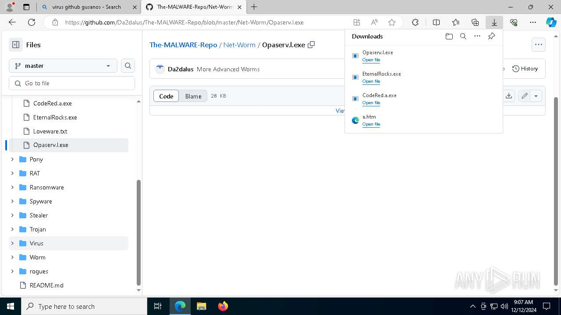This screenshot has width=561, height=315.
Task: Open Settings and more ellipsis menu
Action: click(533, 22)
